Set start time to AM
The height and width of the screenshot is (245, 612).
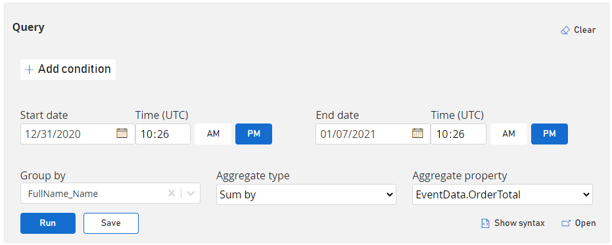(x=213, y=134)
